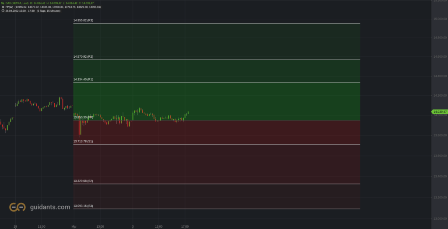Open the PP(W) pivot points indicator label
Screen dimensions: 448x229
(9, 7)
